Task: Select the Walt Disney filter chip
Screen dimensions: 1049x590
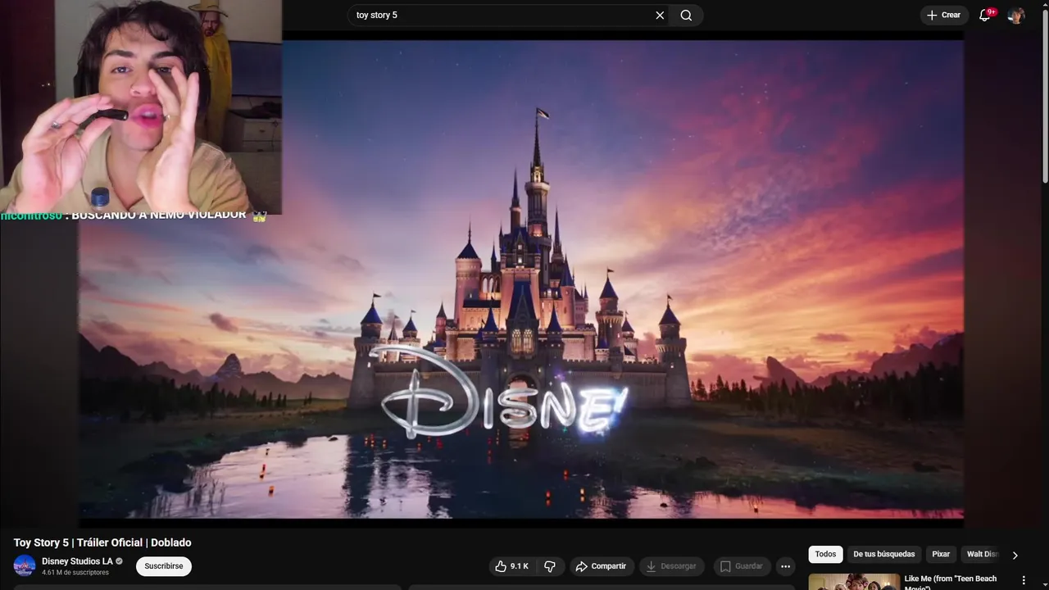Action: click(982, 554)
